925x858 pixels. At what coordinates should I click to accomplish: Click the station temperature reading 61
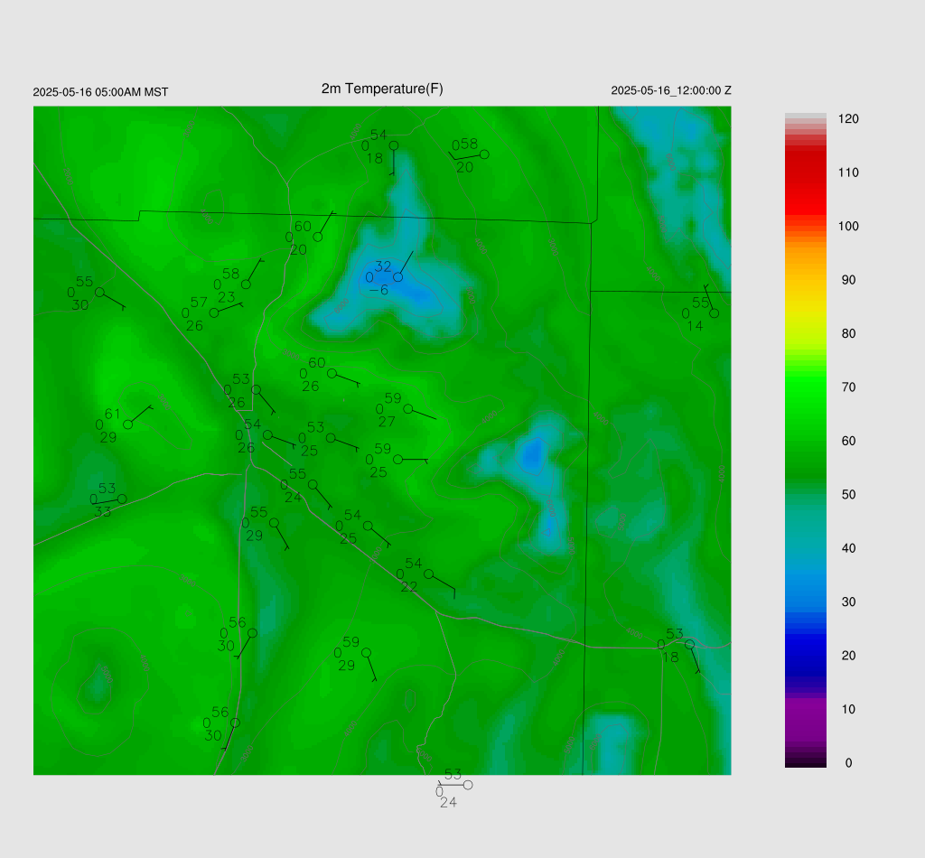pyautogui.click(x=112, y=414)
